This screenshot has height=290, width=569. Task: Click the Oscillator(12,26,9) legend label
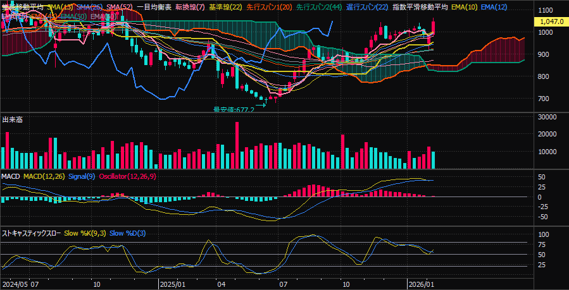[x=127, y=176]
